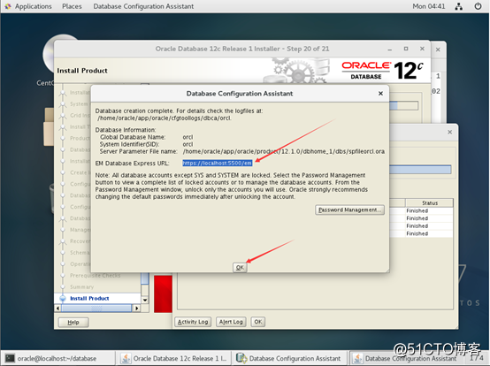Open Activity Log in background assistant window
The image size is (490, 366).
tap(193, 322)
